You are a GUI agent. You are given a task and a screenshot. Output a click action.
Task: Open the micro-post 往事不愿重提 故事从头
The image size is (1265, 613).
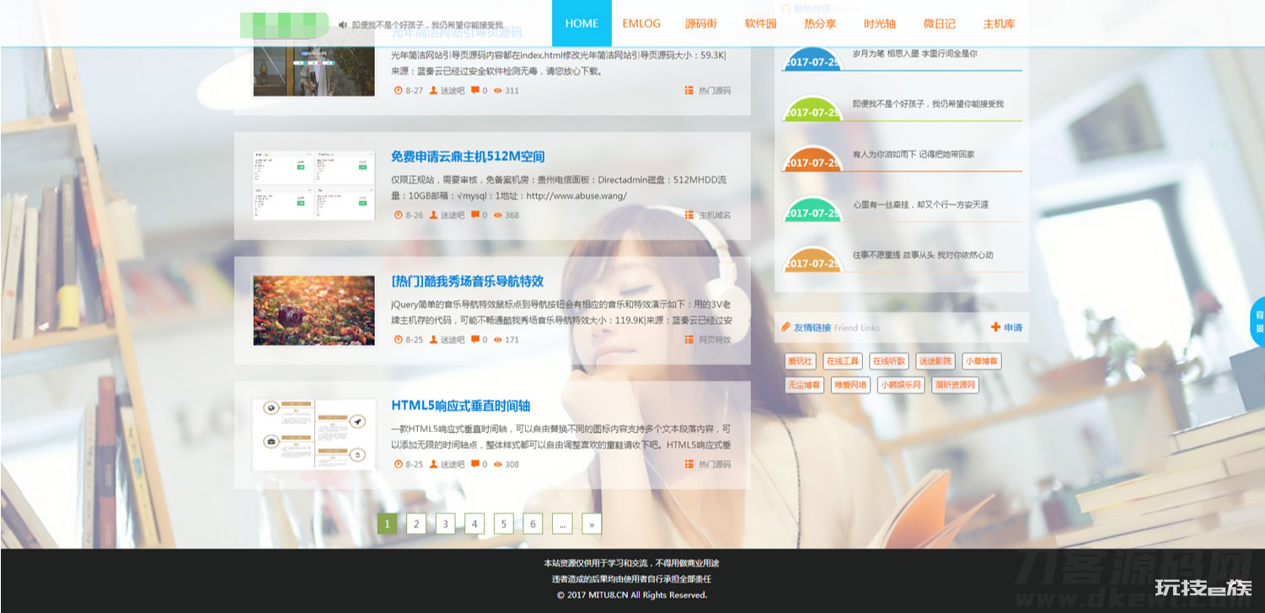coord(922,255)
